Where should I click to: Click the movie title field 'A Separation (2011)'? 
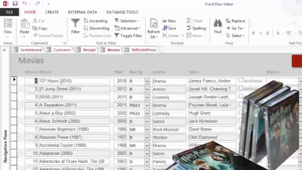coord(74,105)
